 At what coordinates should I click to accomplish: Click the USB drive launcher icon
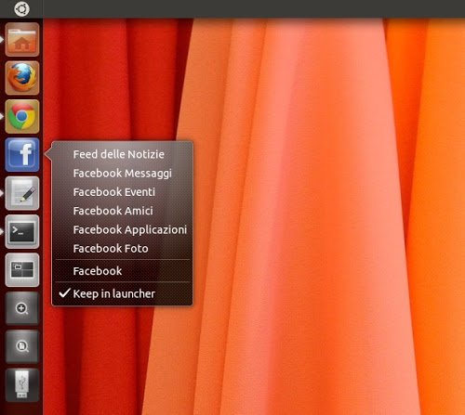(x=22, y=385)
